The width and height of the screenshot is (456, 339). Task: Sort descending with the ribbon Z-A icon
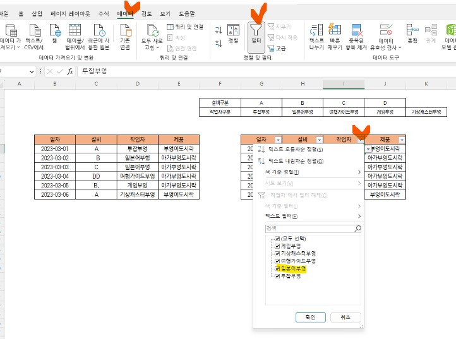click(219, 44)
